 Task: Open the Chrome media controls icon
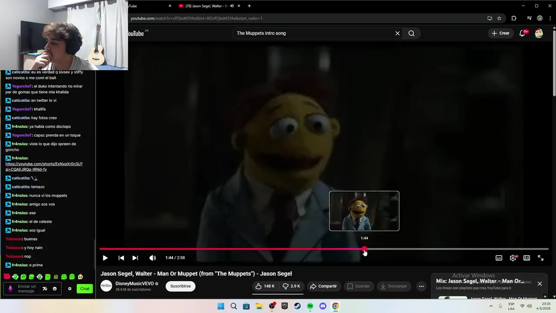coord(529,18)
